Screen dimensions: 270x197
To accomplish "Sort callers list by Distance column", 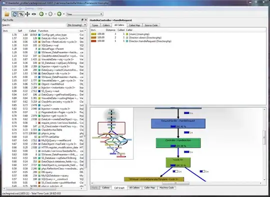I will point(110,30).
